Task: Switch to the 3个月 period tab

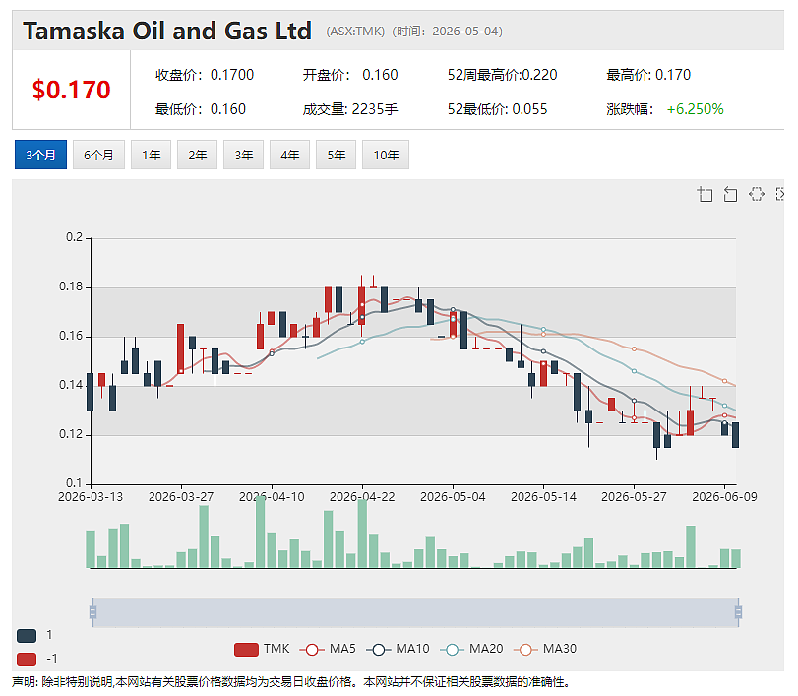Action: (x=40, y=155)
